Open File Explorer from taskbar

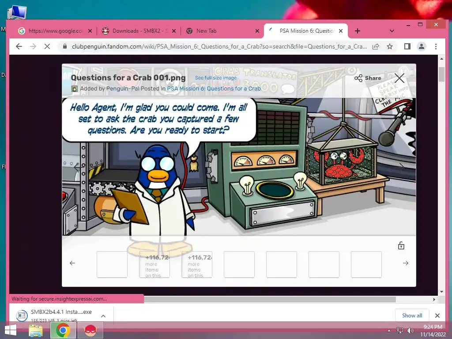coord(36,330)
